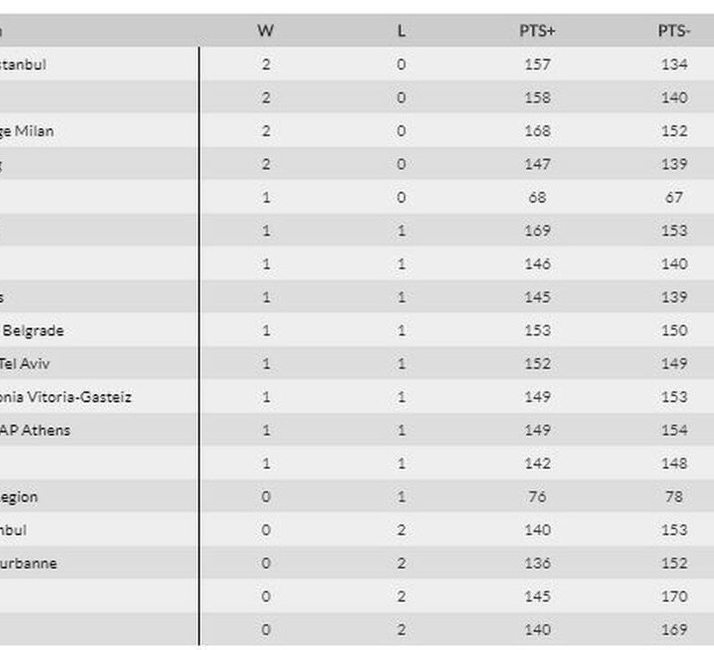Select the 157 points-scored cell
The height and width of the screenshot is (650, 714).
(x=537, y=64)
